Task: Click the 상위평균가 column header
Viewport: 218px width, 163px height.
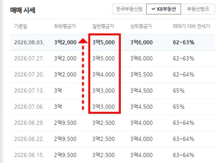Action: coord(141,26)
